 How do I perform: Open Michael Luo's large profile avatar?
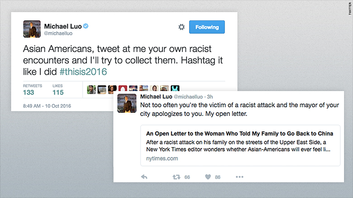(32, 29)
